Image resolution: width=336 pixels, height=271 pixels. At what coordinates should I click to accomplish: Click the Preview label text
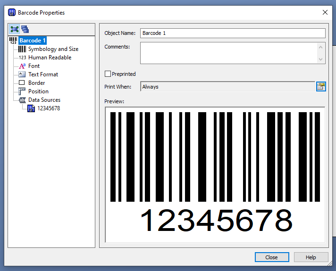(x=114, y=101)
